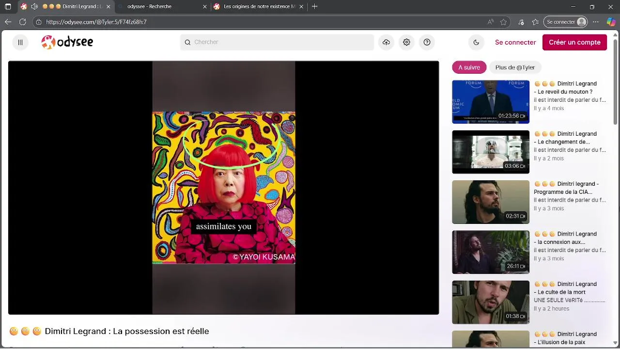This screenshot has width=620, height=349.
Task: Click the title 'Programme de la CIA...'
Action: pos(563,192)
